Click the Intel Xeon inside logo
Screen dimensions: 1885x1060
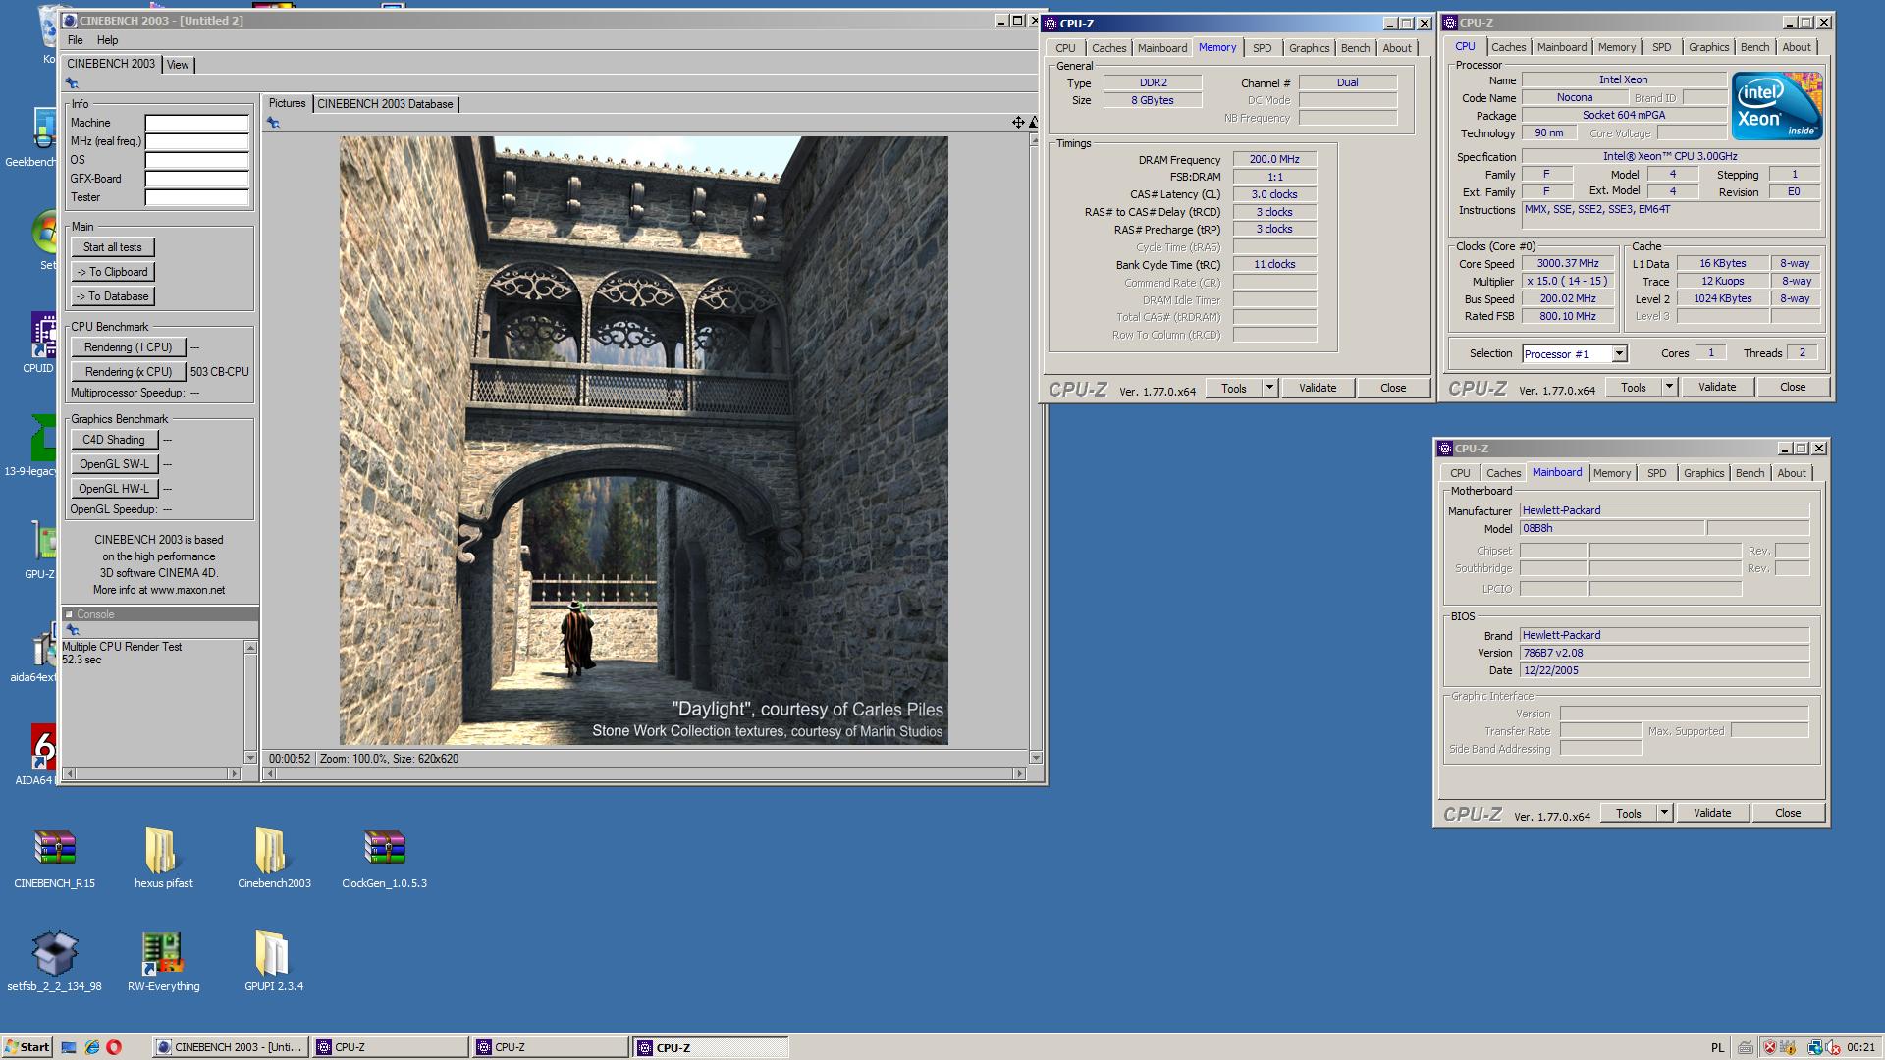[x=1776, y=105]
